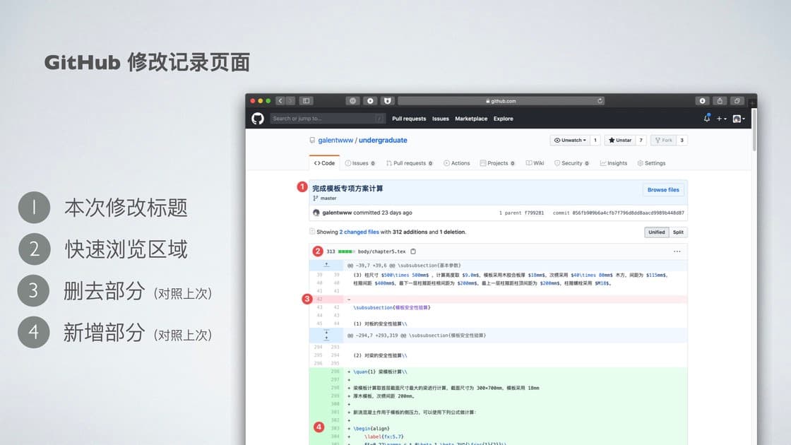
Task: Copy the body/chapter5.tex file path
Action: (x=413, y=251)
